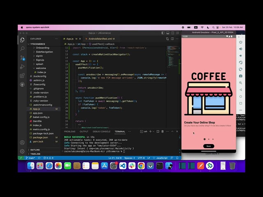Click the emulator overview square button
This screenshot has height=197, width=263.
pos(241,103)
